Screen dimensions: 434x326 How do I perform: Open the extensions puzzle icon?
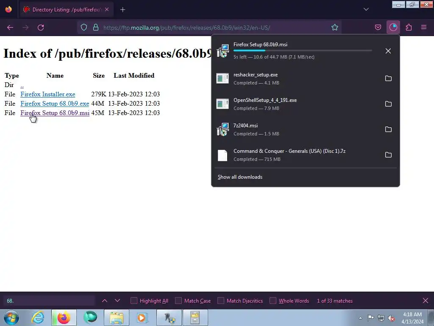[x=409, y=27]
